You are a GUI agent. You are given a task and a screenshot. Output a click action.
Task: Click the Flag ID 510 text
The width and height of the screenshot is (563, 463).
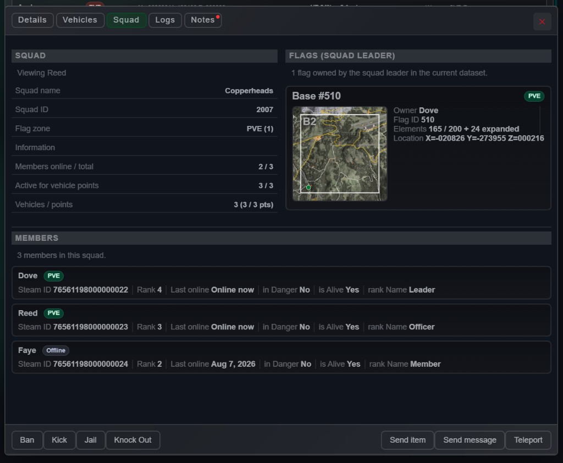pos(413,120)
